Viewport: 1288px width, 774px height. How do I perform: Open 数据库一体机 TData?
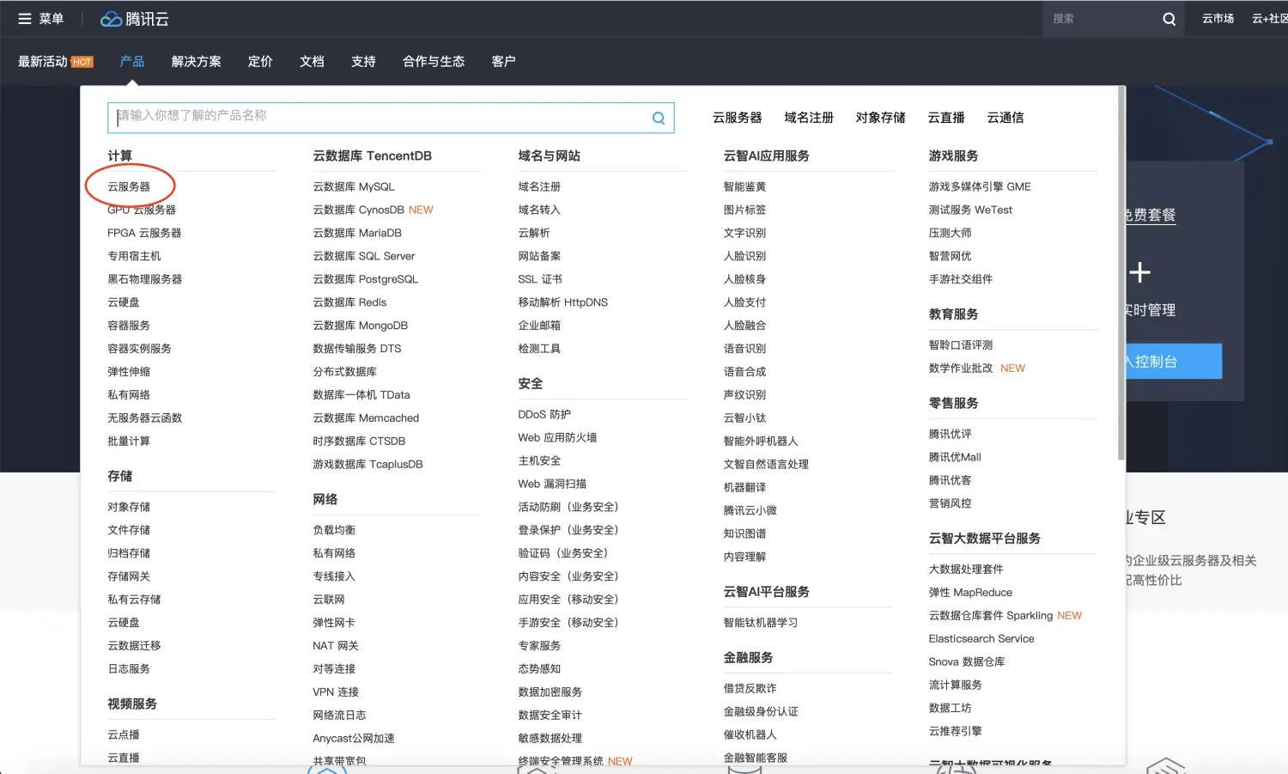coord(361,395)
